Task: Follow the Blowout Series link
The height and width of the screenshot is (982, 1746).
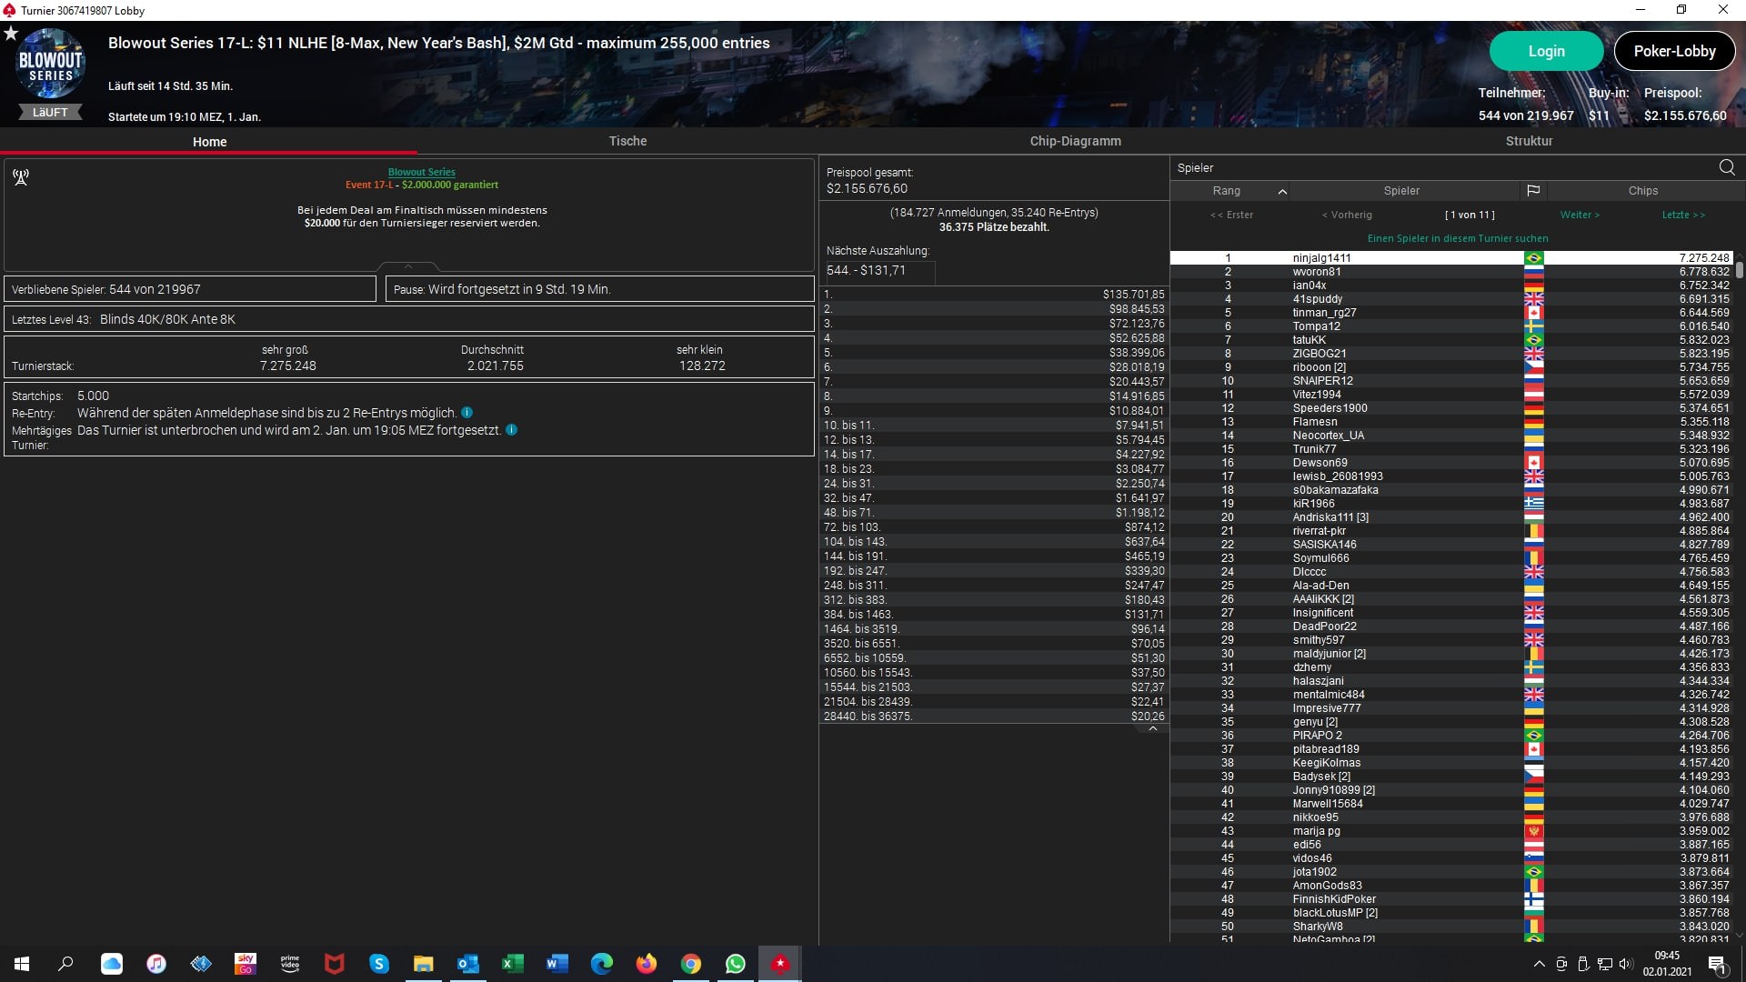Action: point(421,172)
